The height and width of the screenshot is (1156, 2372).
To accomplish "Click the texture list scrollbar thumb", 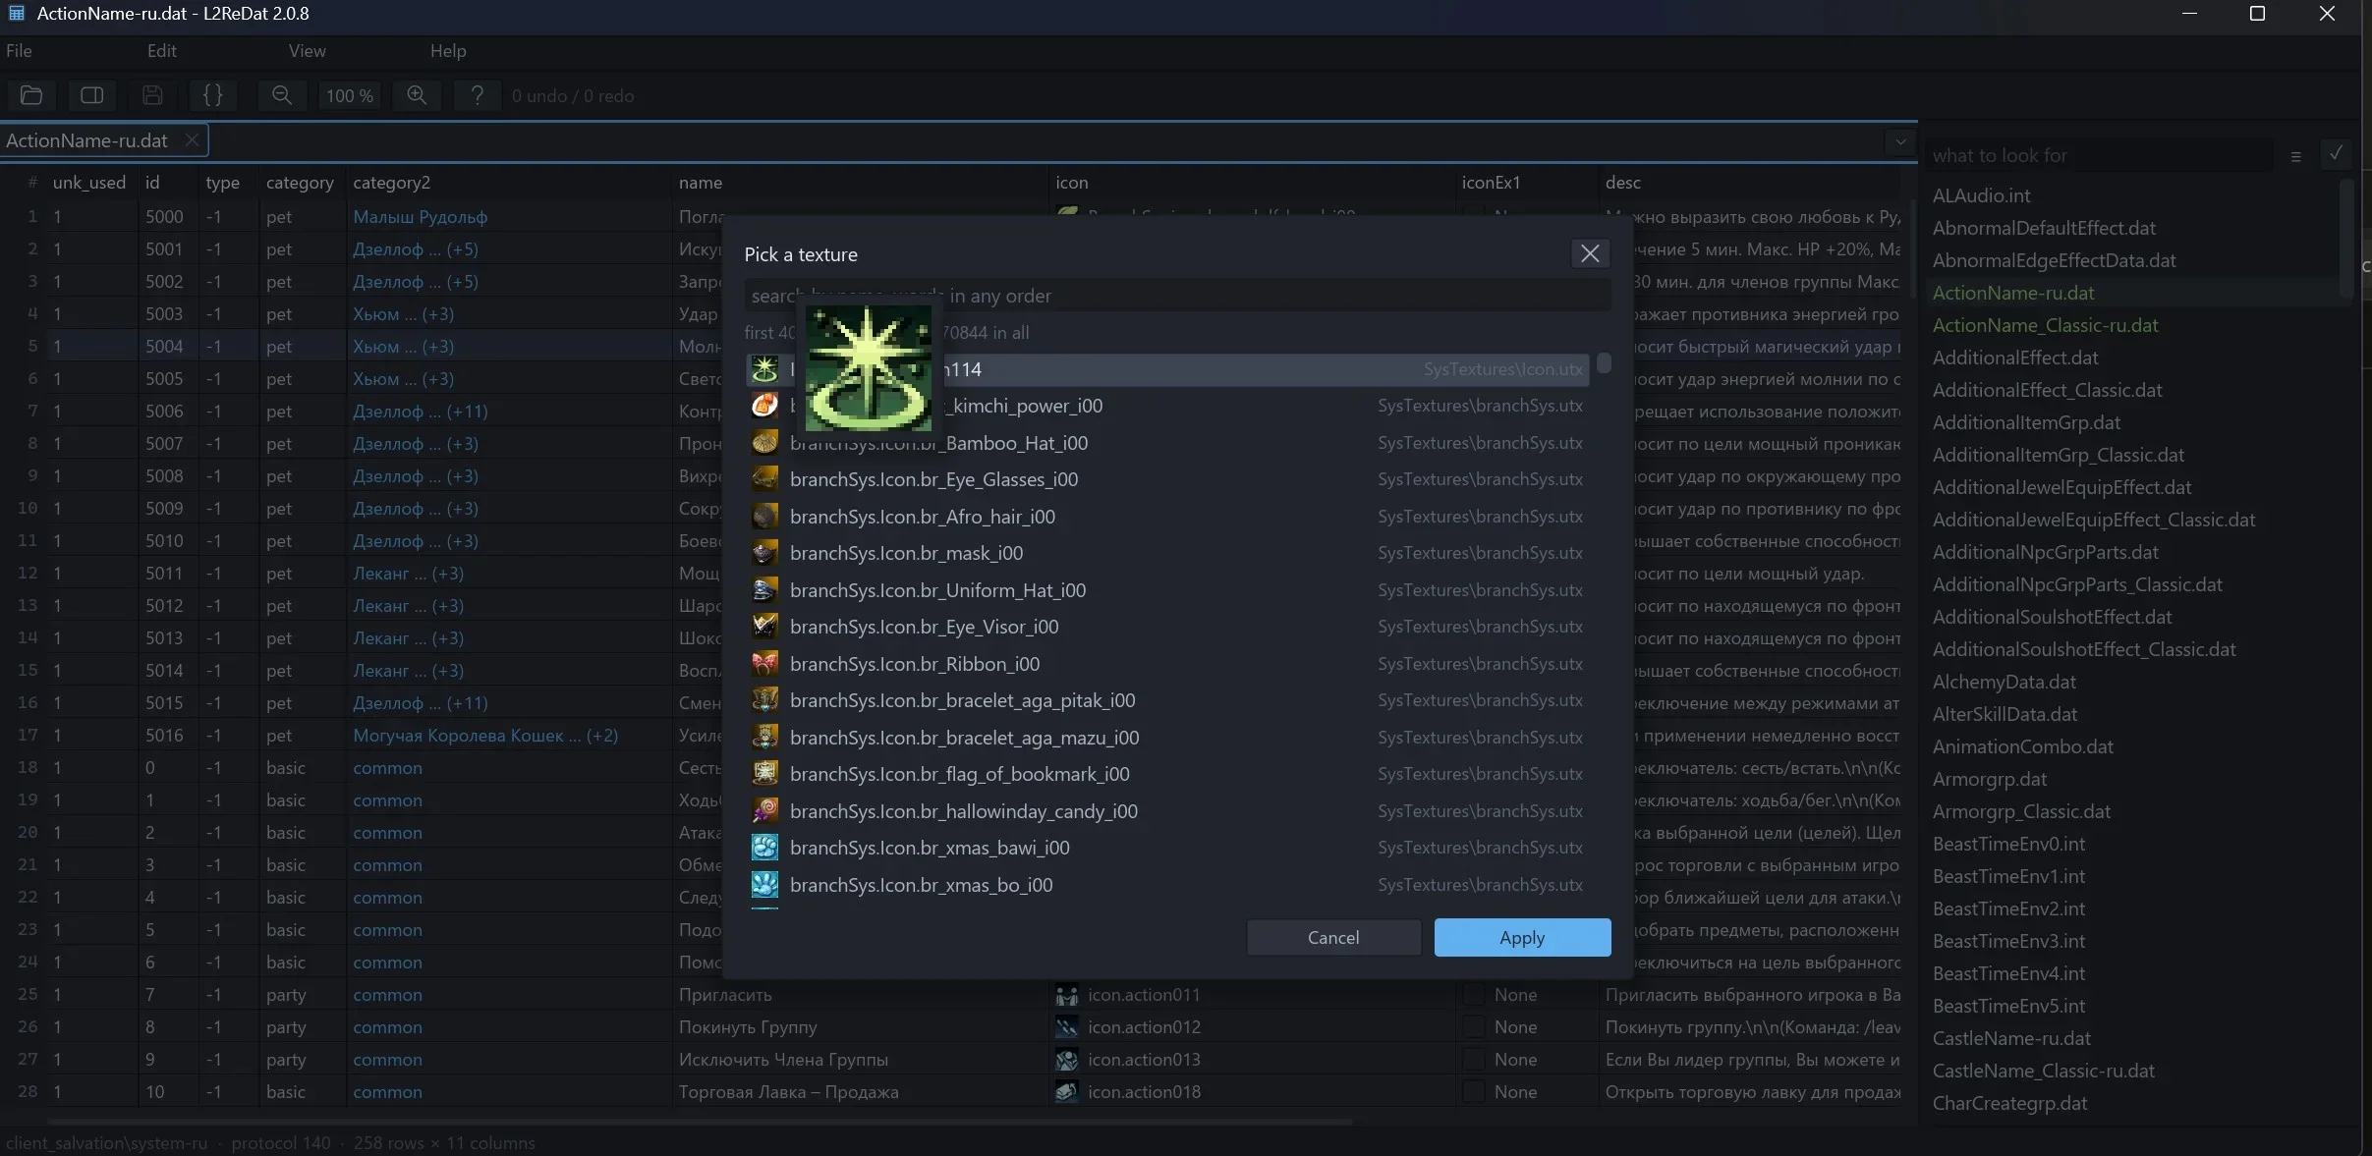I will tap(1604, 362).
